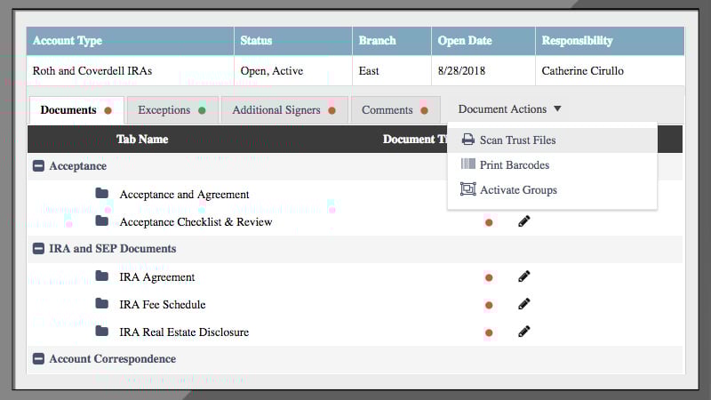The image size is (711, 400).
Task: Click the barcode icon for Print Barcodes
Action: tap(467, 164)
